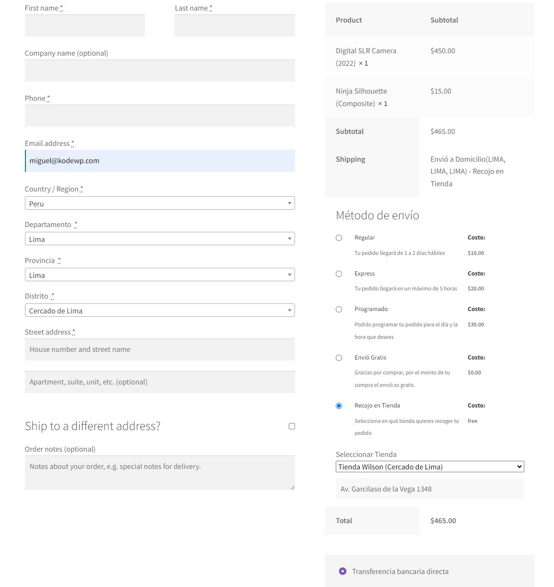Select the Regular shipping method radio button
554x587 pixels.
pos(339,238)
